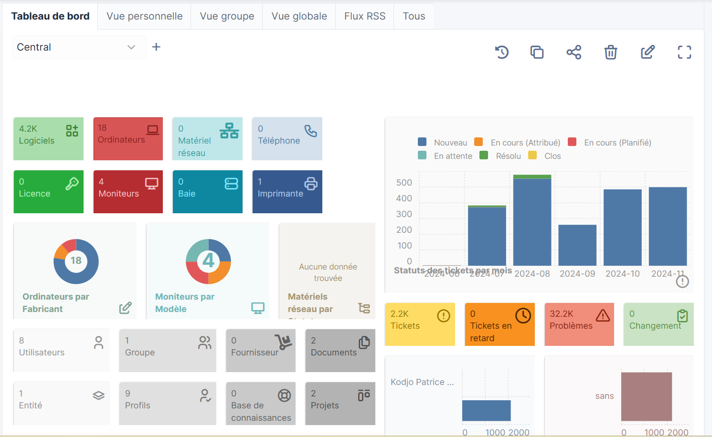Screen dimensions: 712x437
Task: Open the Tickets en retard card
Action: [x=499, y=324]
